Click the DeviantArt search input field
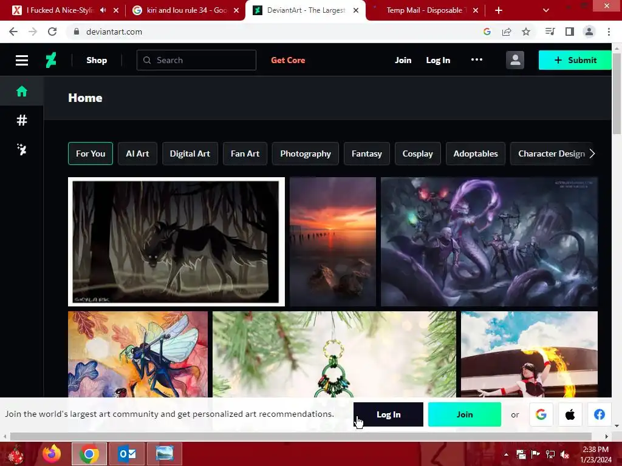The height and width of the screenshot is (466, 622). (196, 60)
